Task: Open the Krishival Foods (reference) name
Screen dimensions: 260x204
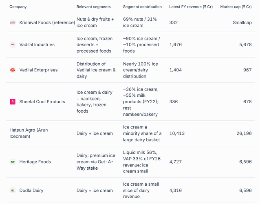Action: pyautogui.click(x=47, y=22)
